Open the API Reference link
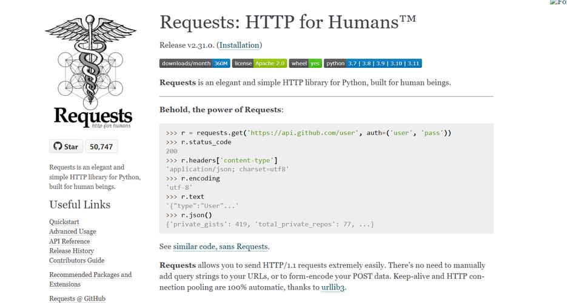This screenshot has height=303, width=567. point(69,241)
